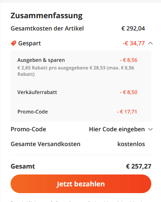
Task: Collapse the Gespart savings breakdown chevron
Action: 150,43
